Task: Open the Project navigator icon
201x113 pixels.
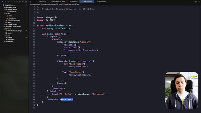Action: tap(3, 2)
